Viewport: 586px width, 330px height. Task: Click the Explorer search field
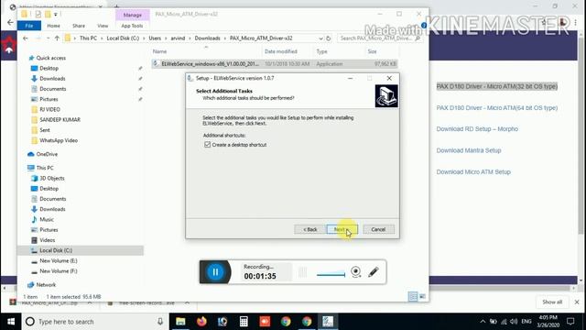click(380, 38)
